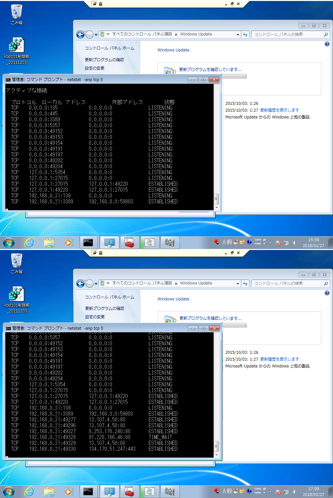333x498 pixels.
Task: Click the Command Prompt scrollbar down arrow at 17:09
Action: 217,455
